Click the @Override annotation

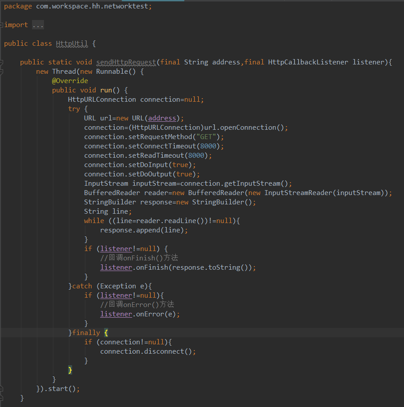point(70,81)
